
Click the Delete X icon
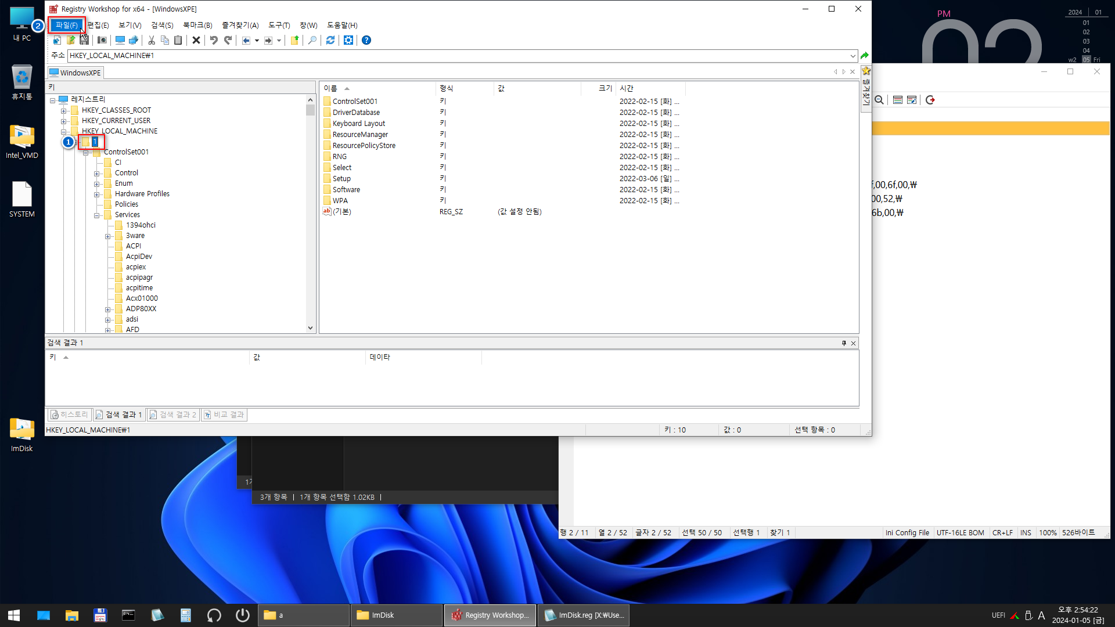tap(196, 40)
